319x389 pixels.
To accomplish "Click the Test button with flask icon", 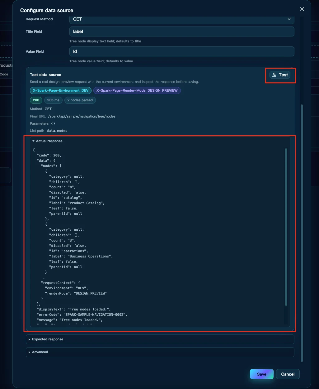I will (x=280, y=75).
